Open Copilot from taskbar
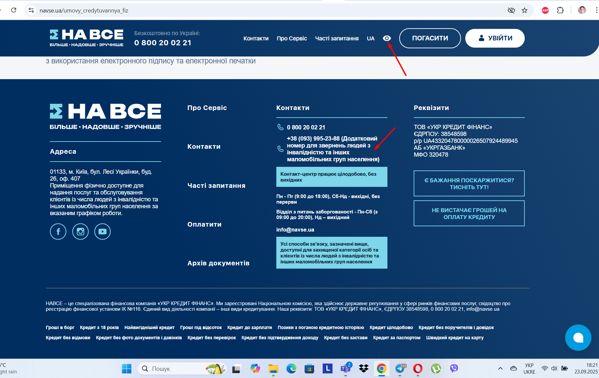599x378 pixels. pyautogui.click(x=255, y=368)
